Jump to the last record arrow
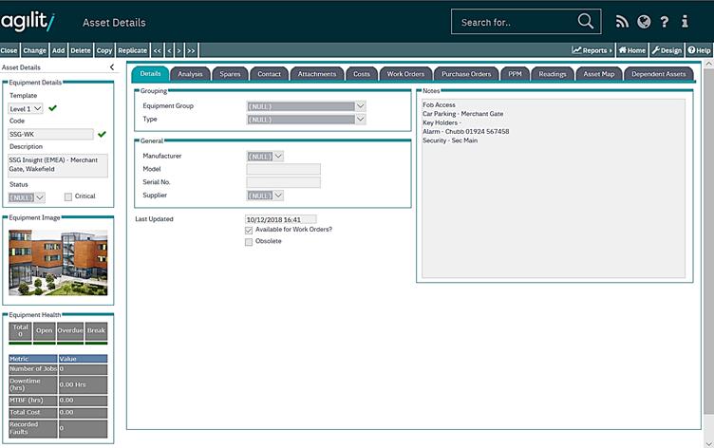The width and height of the screenshot is (714, 448). [x=191, y=49]
